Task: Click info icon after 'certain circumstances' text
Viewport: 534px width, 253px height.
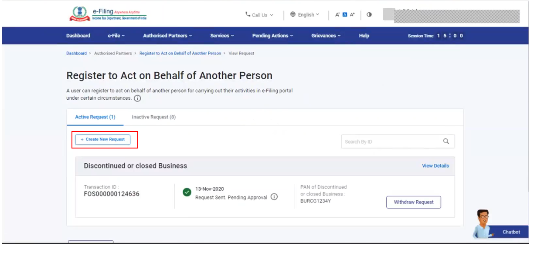Action: [137, 98]
